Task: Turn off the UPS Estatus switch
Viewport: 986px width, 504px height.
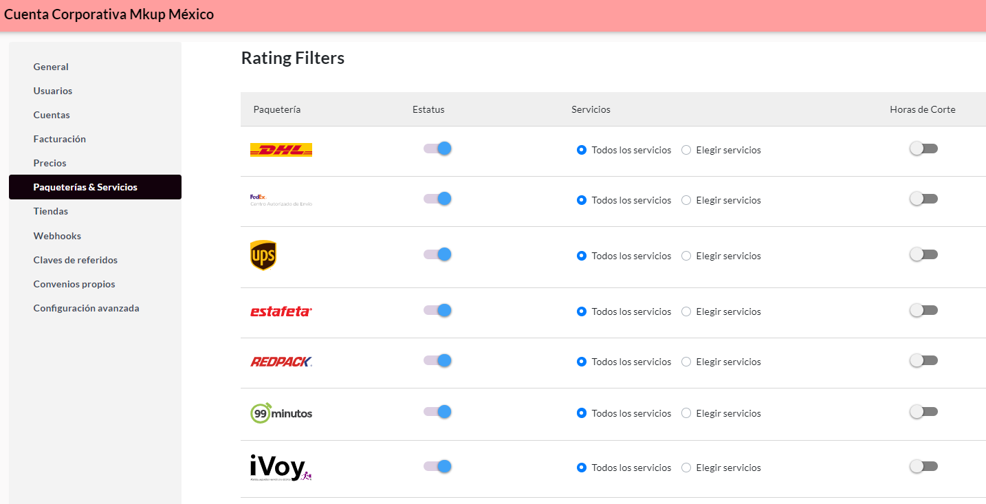Action: (x=437, y=254)
